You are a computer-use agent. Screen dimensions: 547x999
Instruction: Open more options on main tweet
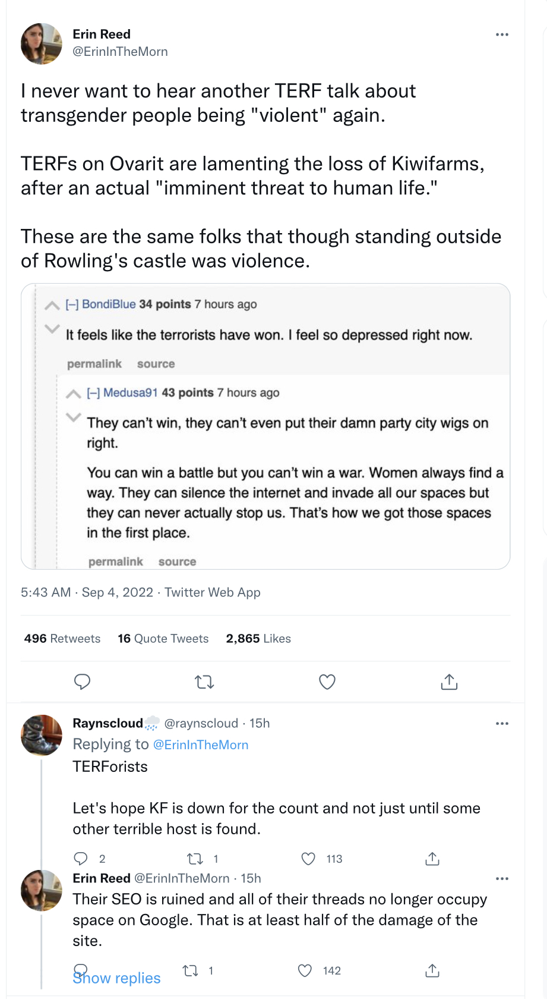point(502,34)
